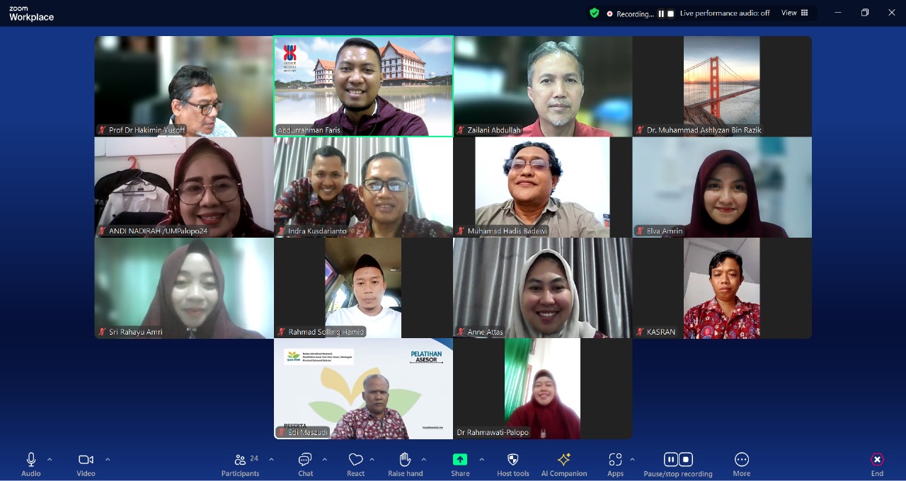This screenshot has width=906, height=481.
Task: Expand audio options arrow next to Audio
Action: 50,460
